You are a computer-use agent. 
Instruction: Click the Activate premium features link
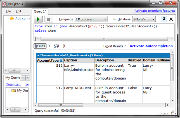[x=155, y=11]
